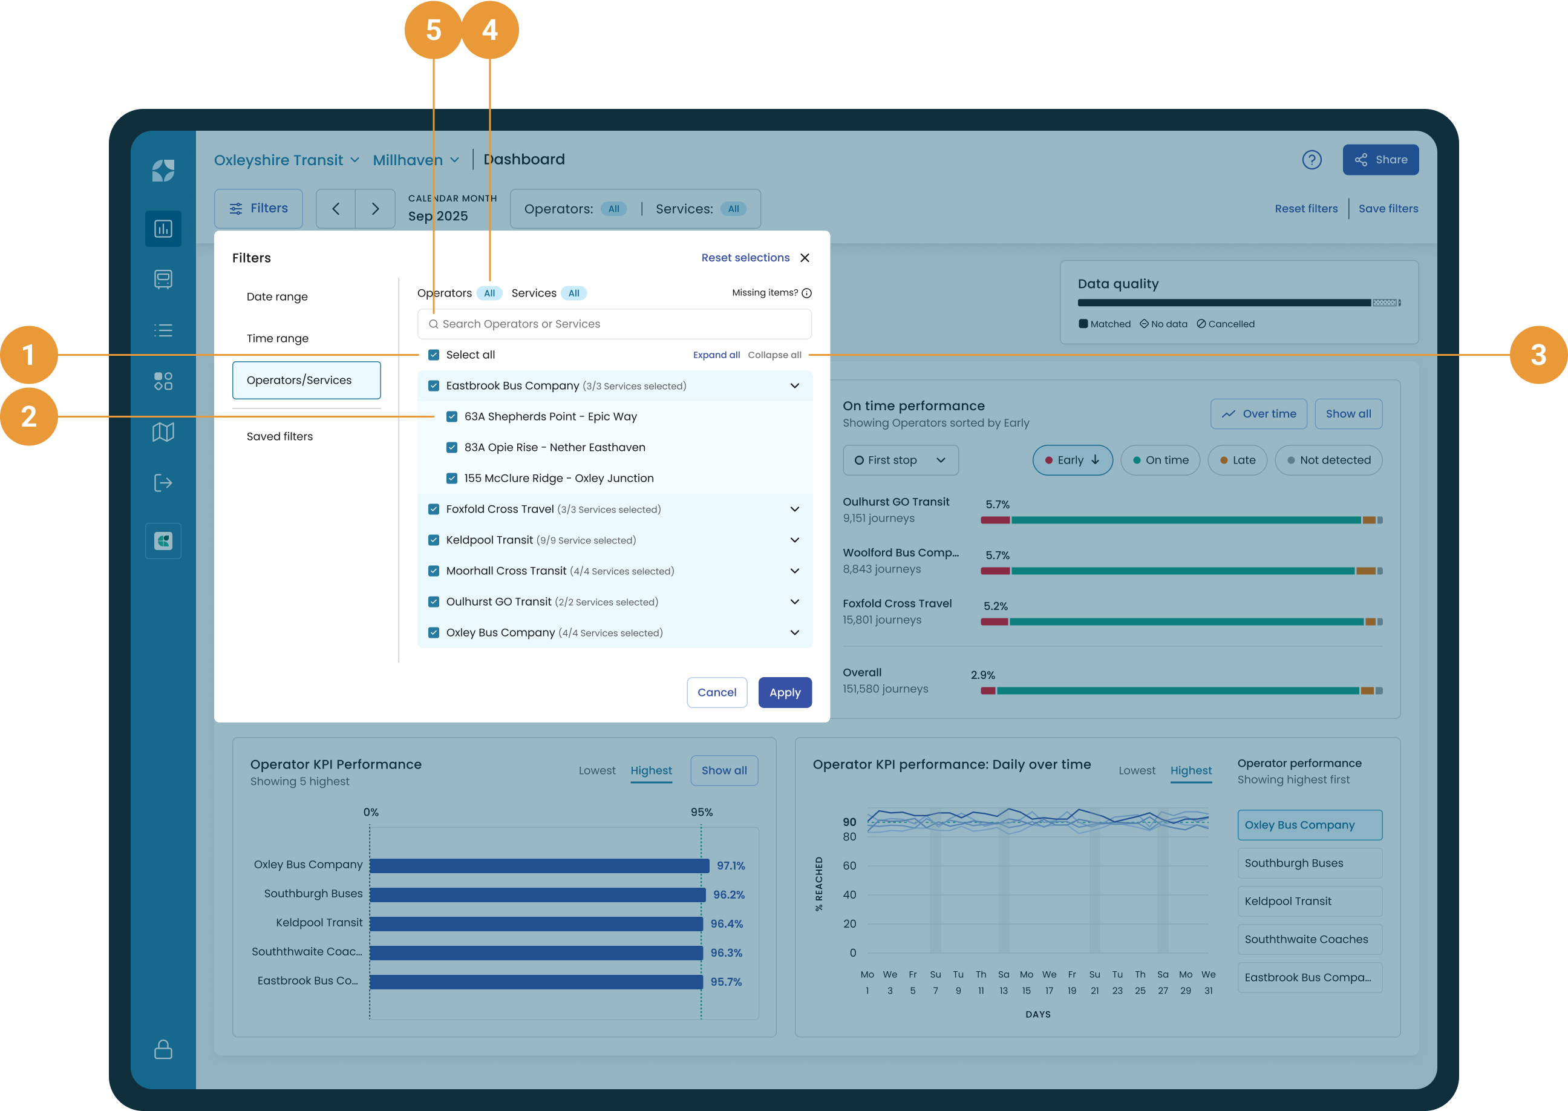Click the Missing items info icon
The image size is (1568, 1111).
click(x=807, y=293)
